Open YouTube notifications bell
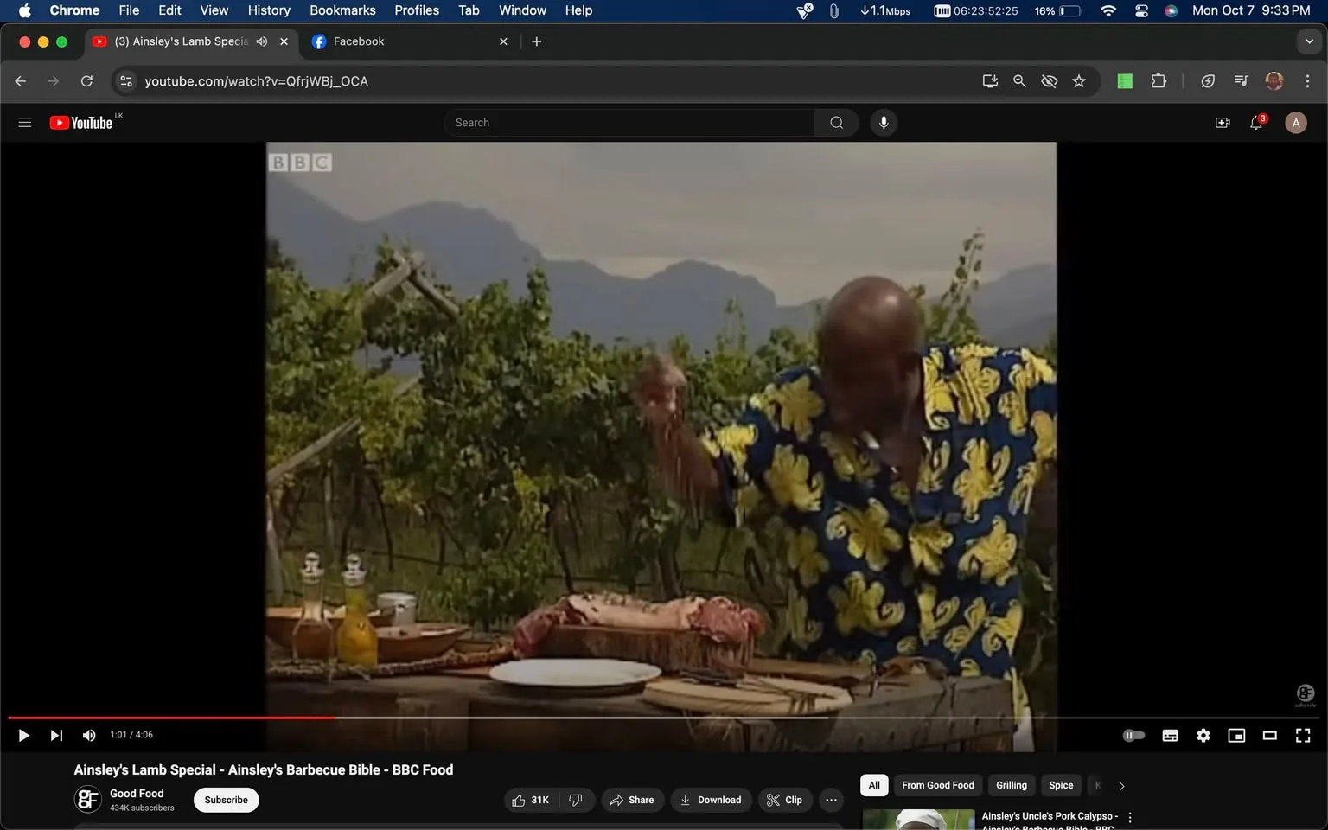 click(1255, 122)
